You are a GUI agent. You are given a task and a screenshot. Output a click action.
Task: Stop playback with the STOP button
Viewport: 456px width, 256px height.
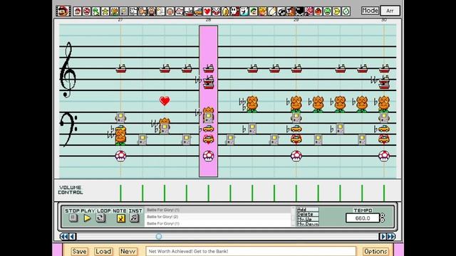pos(73,218)
